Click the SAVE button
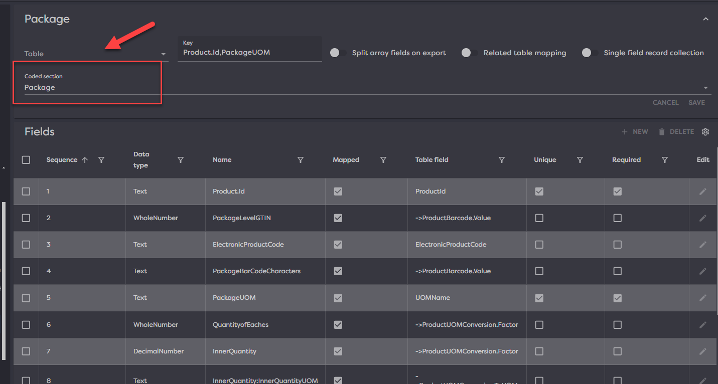 click(x=696, y=103)
